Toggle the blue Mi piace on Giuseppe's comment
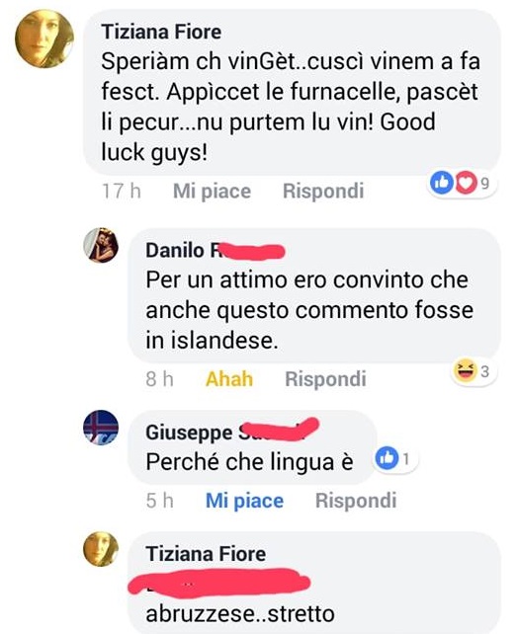The width and height of the screenshot is (518, 634). coord(244,501)
